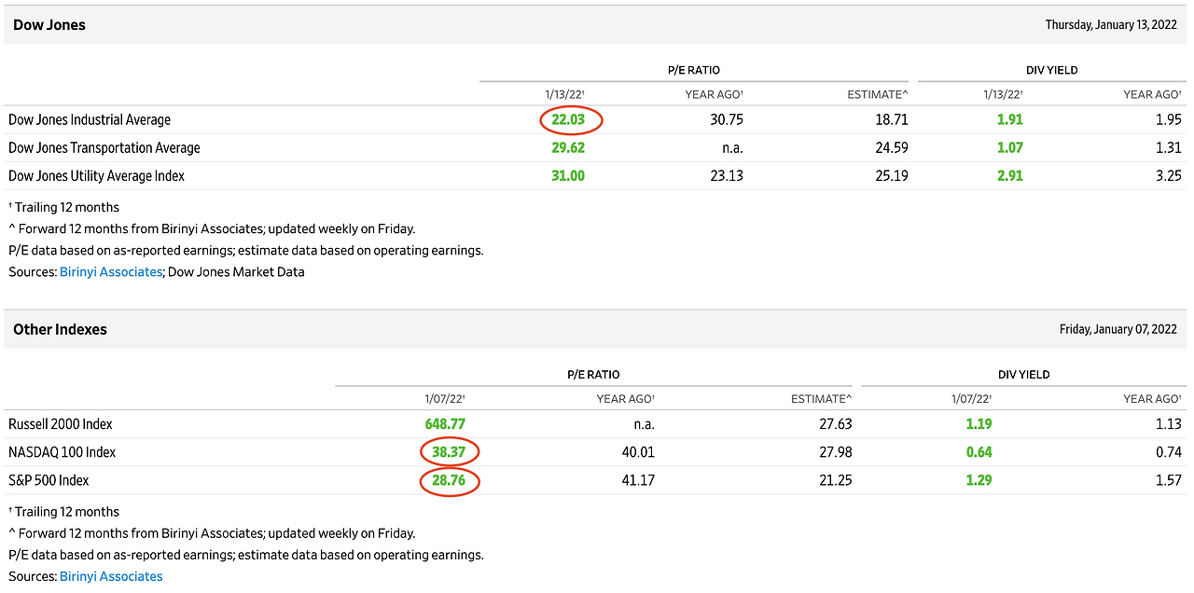1194x593 pixels.
Task: Select the Dow Jones Utility Average Index label
Action: (97, 175)
